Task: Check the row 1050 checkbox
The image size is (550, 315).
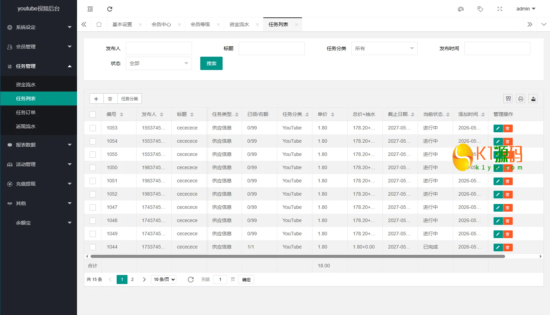Action: point(93,168)
